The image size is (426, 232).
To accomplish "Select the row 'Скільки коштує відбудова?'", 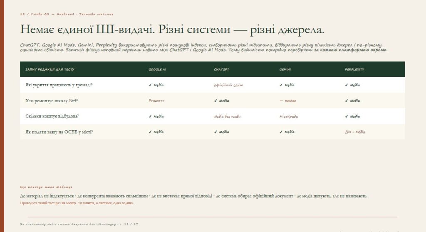I will (x=213, y=116).
